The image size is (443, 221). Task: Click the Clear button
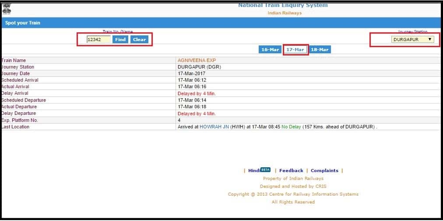139,39
